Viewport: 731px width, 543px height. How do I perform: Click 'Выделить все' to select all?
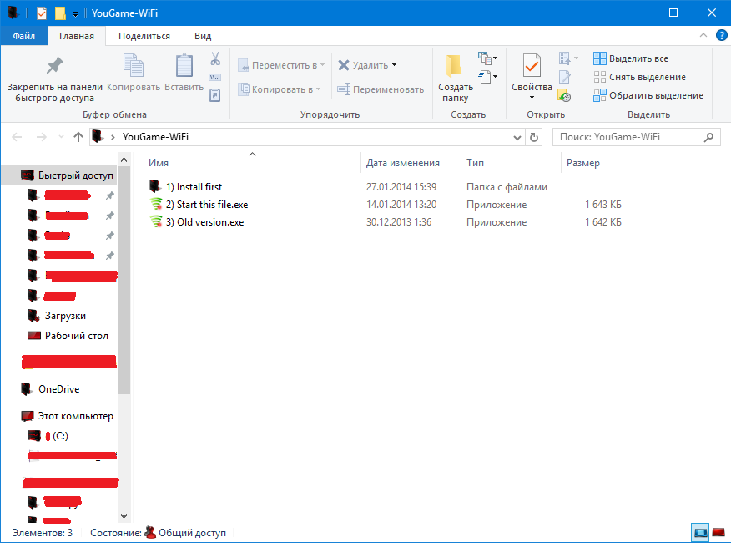point(631,58)
